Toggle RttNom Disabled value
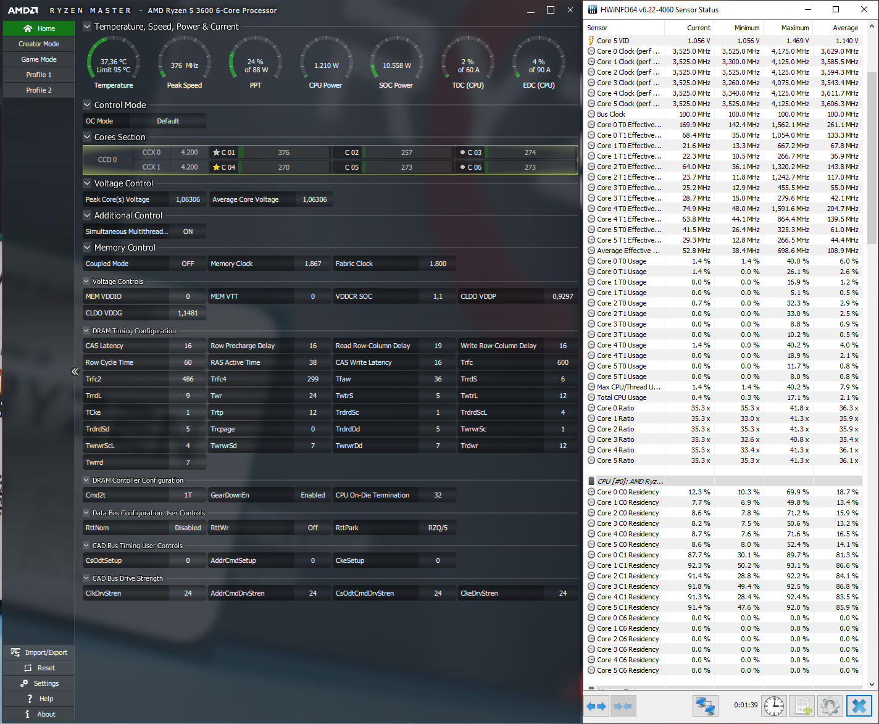The height and width of the screenshot is (724, 879). 188,528
